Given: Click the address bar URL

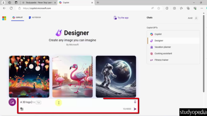Looking at the screenshot, I should 37,8.
